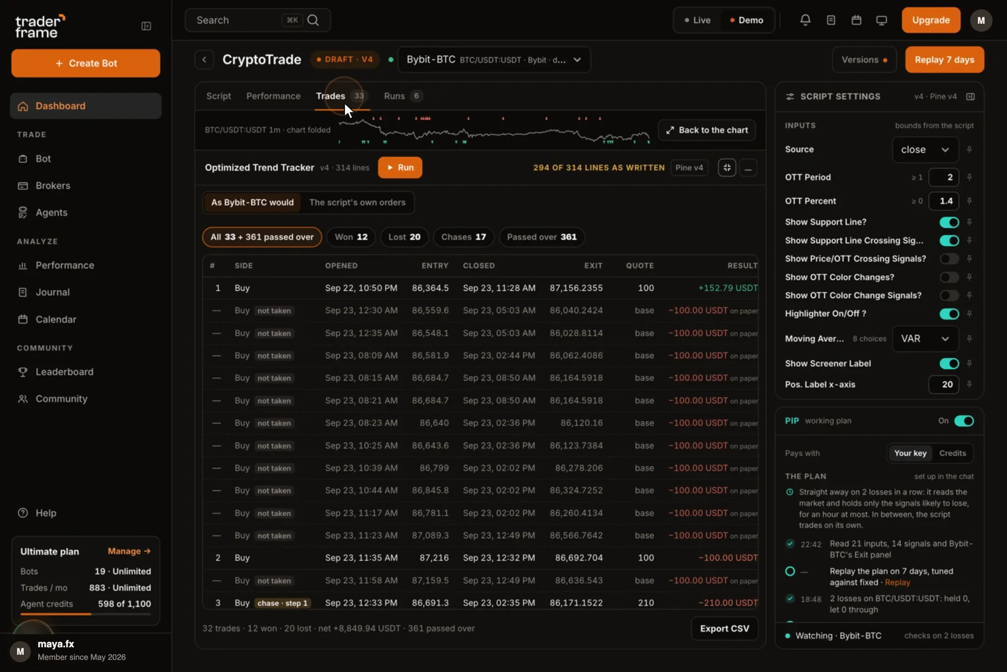The height and width of the screenshot is (672, 1007).
Task: Expand the Bybit-BTC broker selector
Action: [x=494, y=60]
